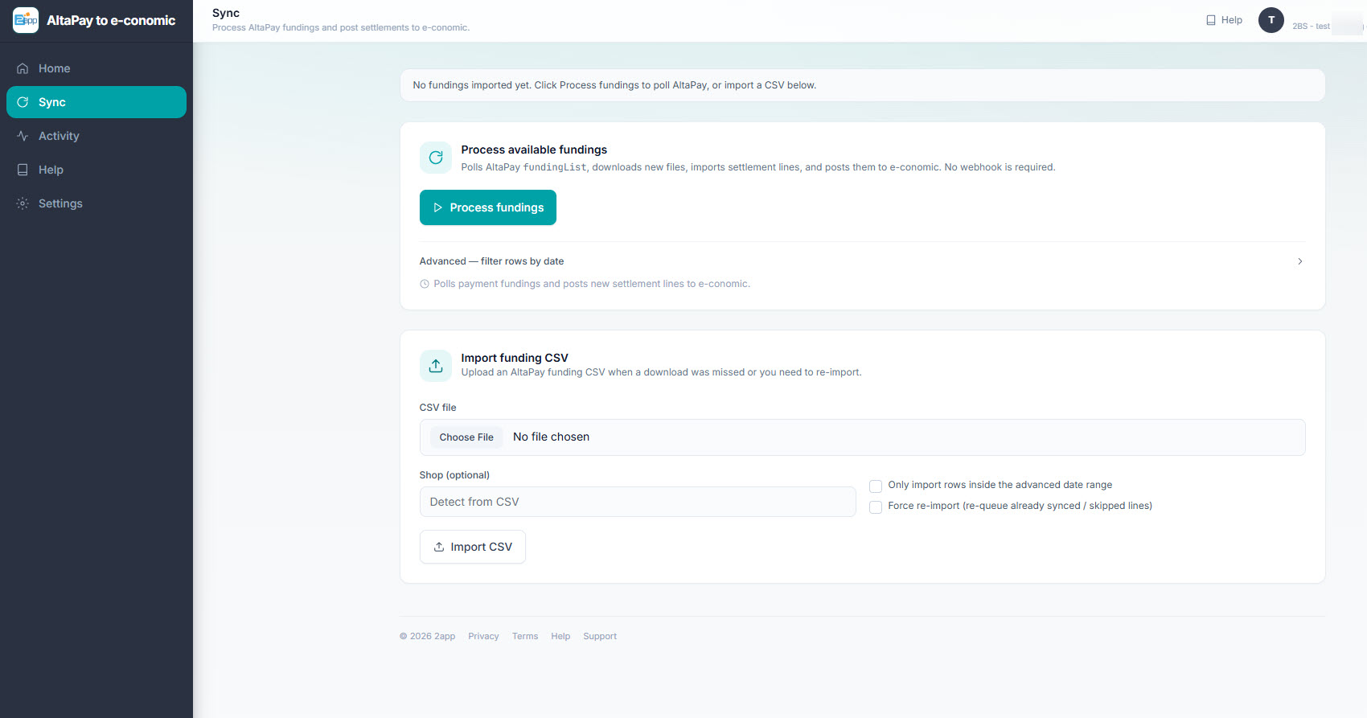Open Help in sidebar
This screenshot has width=1367, height=718.
point(96,170)
